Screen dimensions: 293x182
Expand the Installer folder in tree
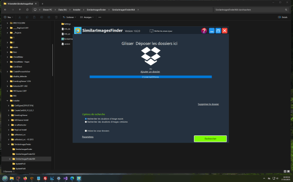pos(8,101)
